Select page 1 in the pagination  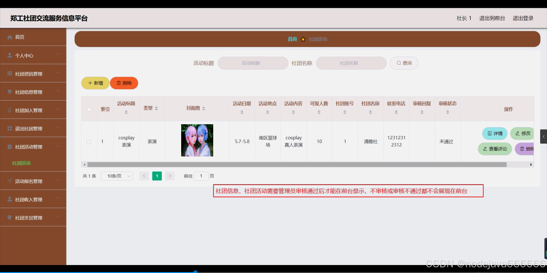(157, 176)
